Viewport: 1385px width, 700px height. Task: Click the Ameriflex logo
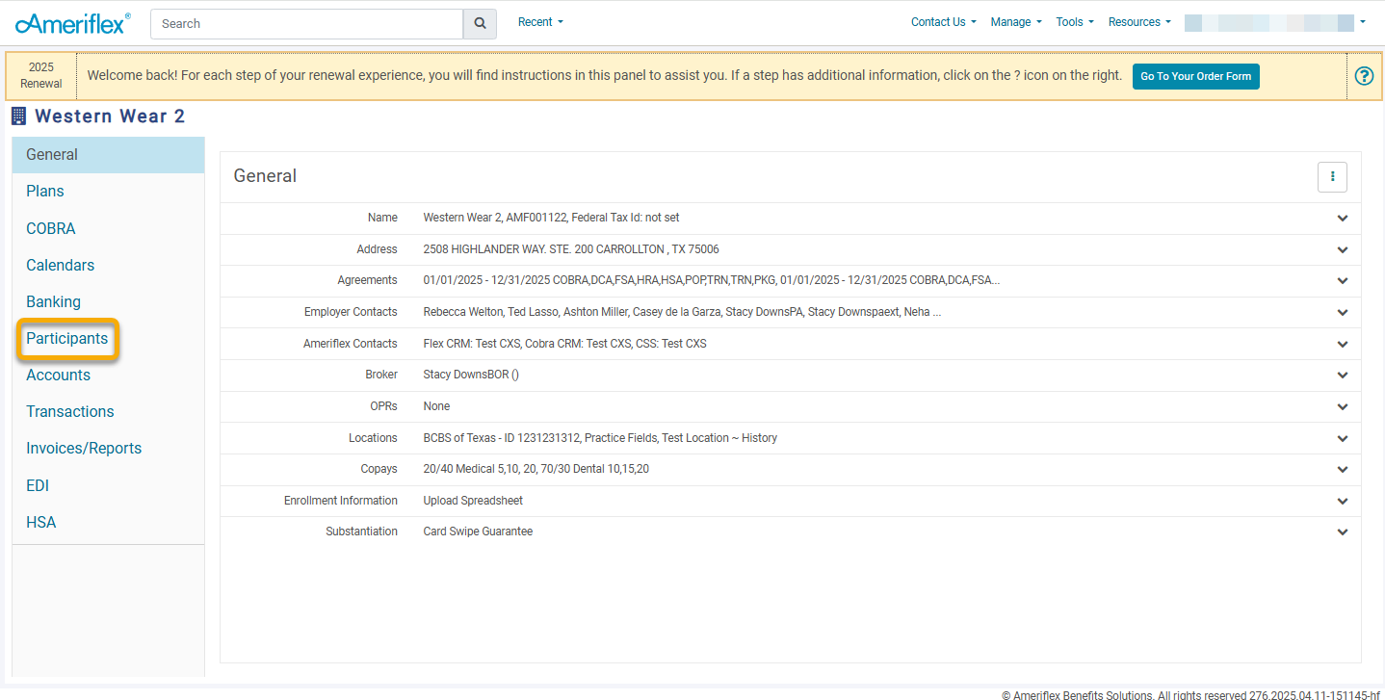click(73, 23)
